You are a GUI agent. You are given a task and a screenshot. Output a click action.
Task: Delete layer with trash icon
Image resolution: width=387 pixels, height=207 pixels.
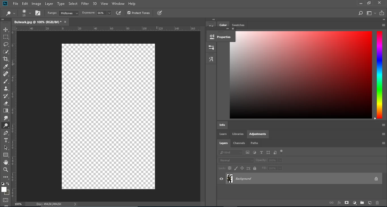[377, 203]
